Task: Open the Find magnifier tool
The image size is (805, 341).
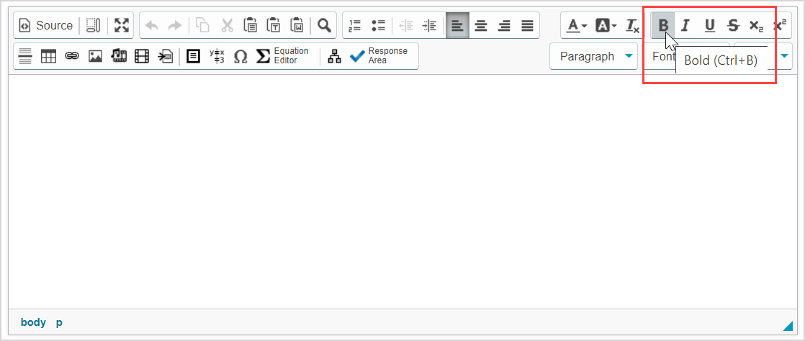Action: click(x=325, y=26)
